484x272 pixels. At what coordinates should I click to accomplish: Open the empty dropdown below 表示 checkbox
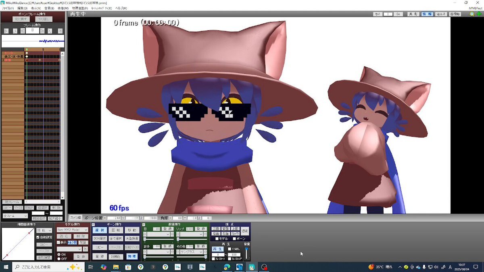[x=69, y=249]
